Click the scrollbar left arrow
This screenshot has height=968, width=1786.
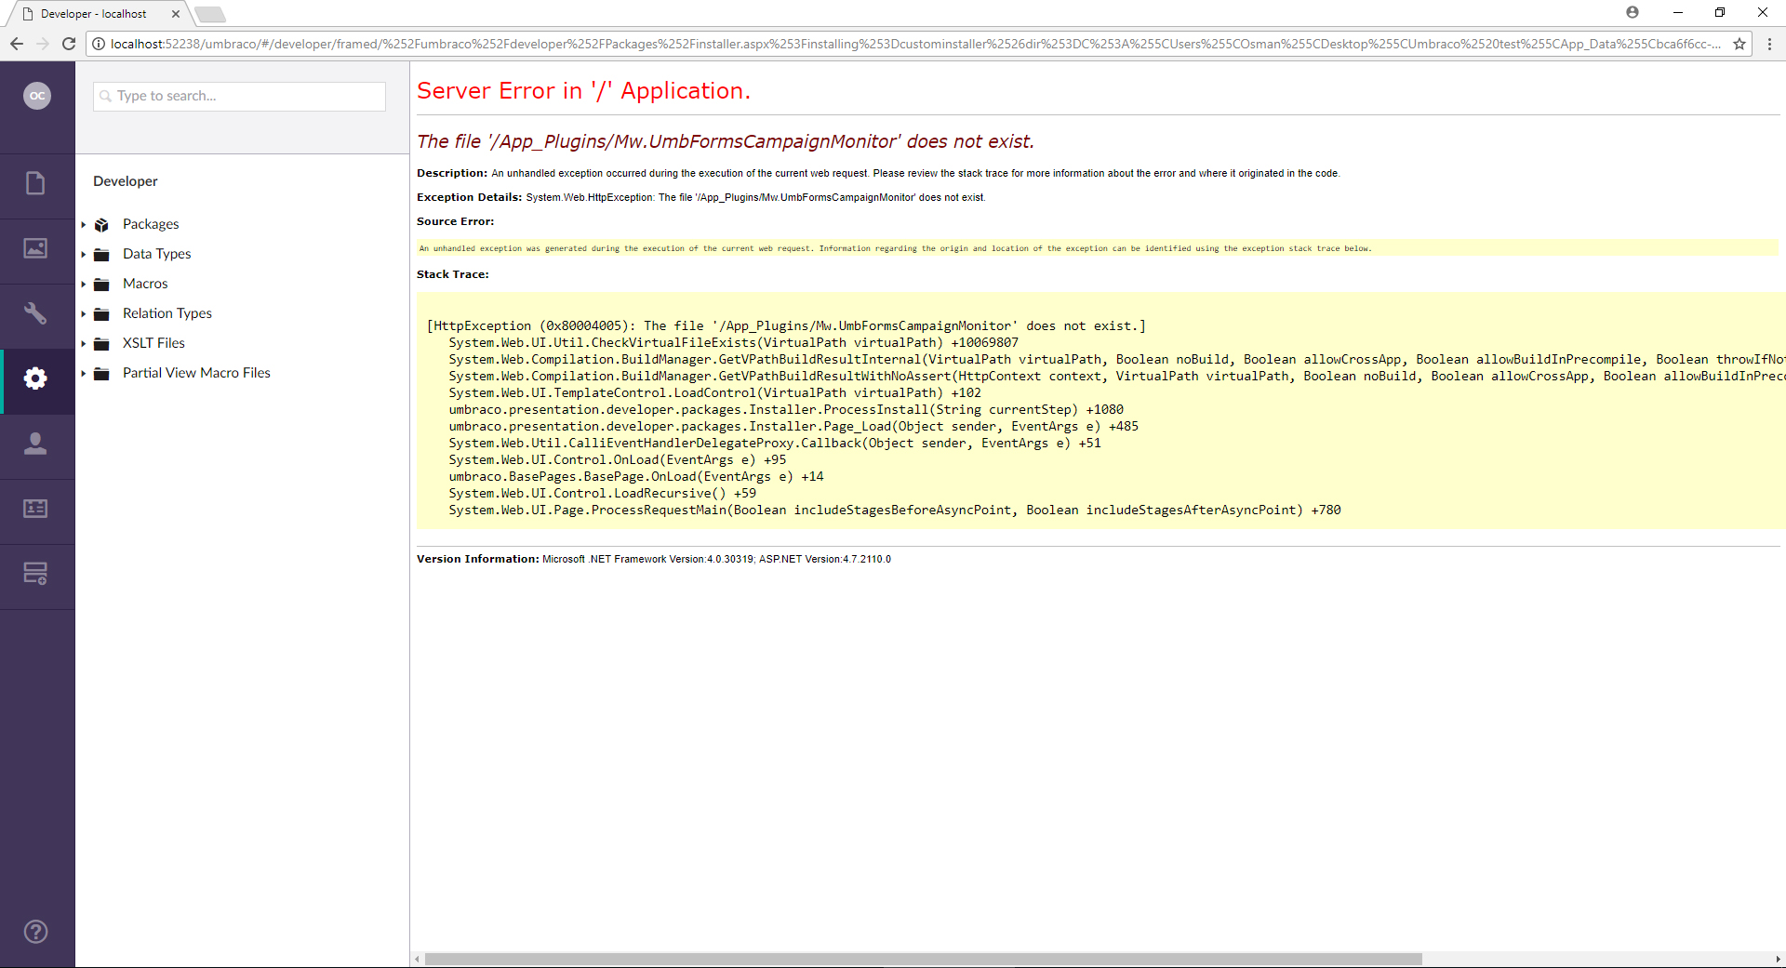tap(418, 959)
